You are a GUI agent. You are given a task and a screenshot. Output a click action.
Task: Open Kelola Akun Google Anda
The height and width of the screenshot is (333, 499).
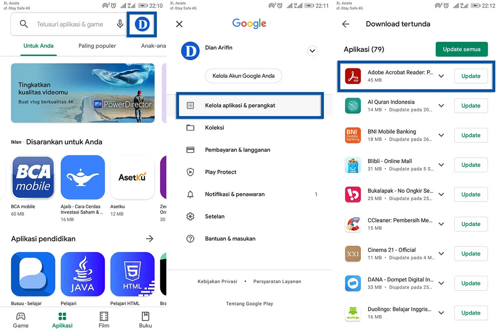click(243, 76)
